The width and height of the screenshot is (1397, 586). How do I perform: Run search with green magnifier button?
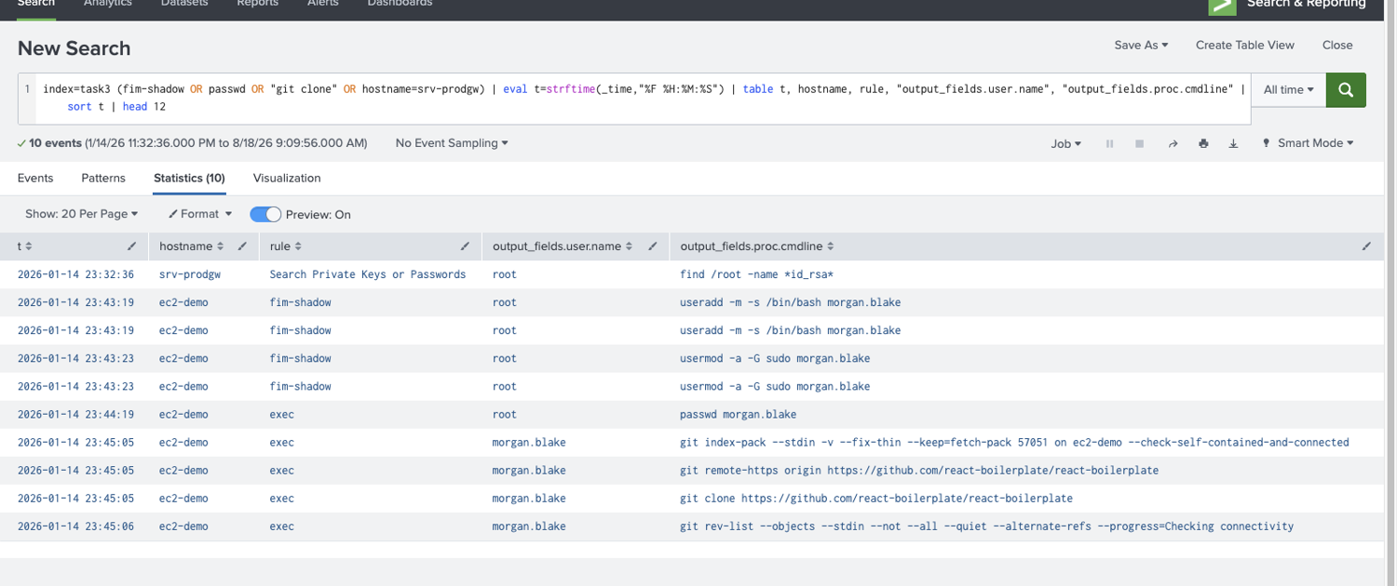1346,90
